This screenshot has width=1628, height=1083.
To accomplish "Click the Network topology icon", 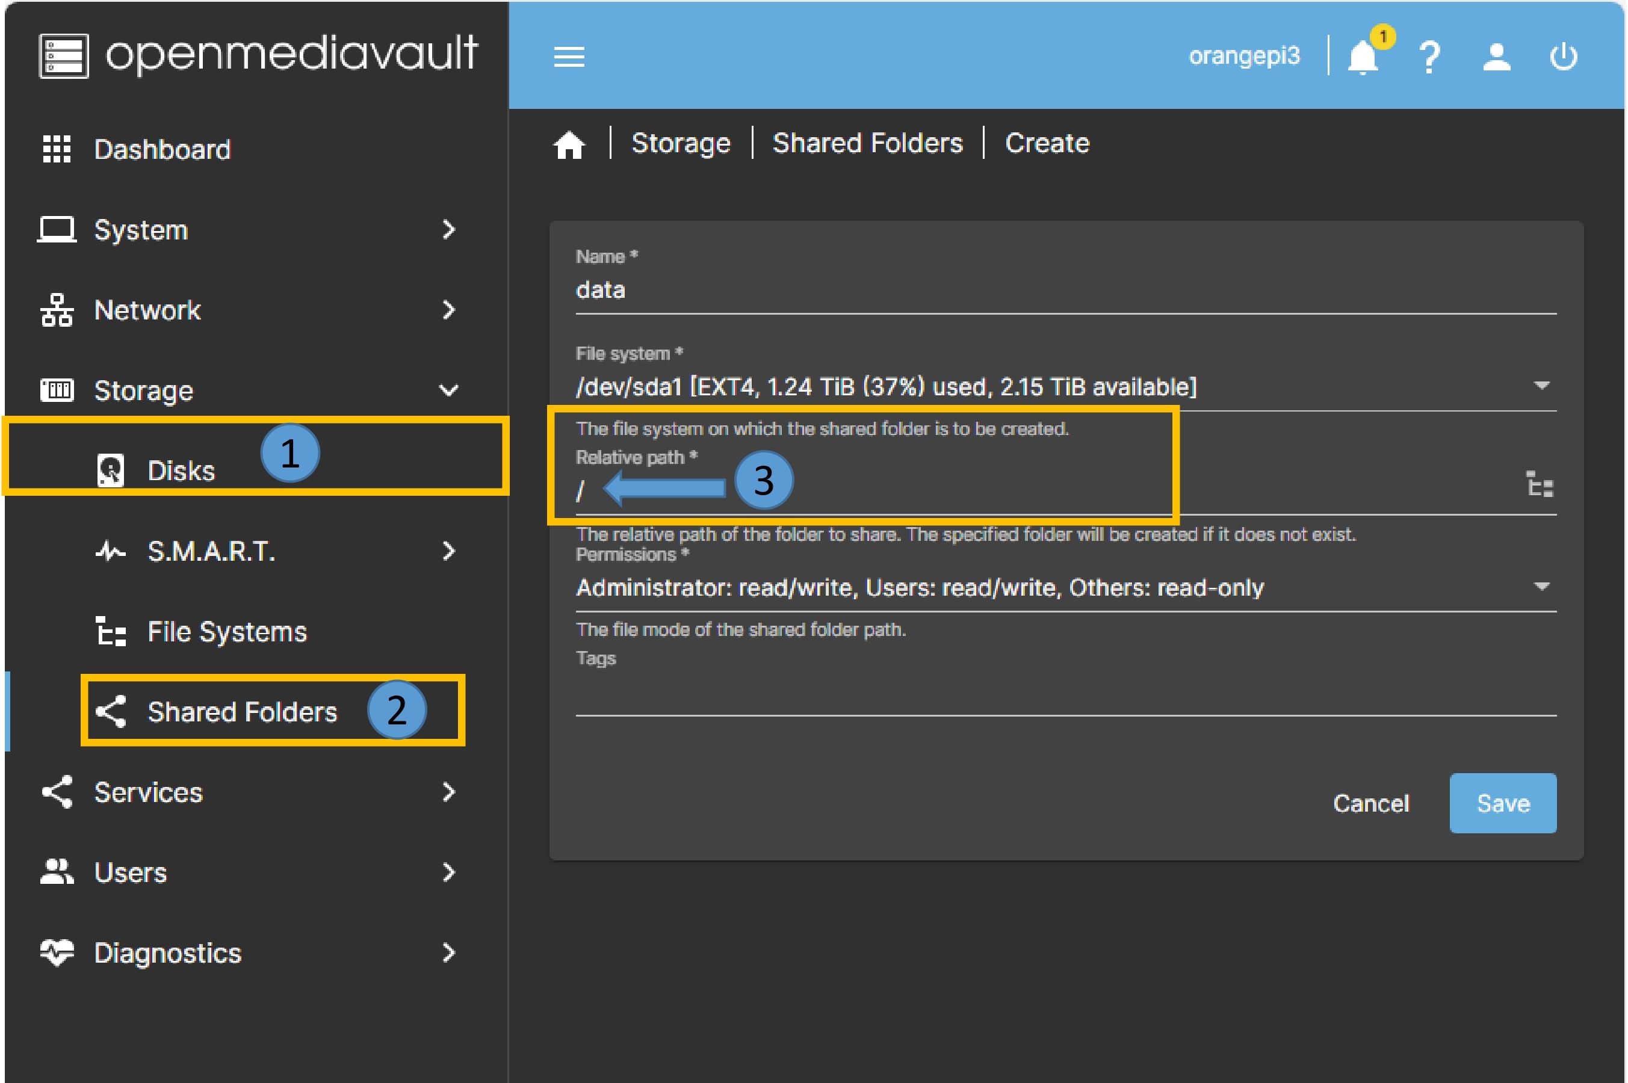I will click(57, 309).
